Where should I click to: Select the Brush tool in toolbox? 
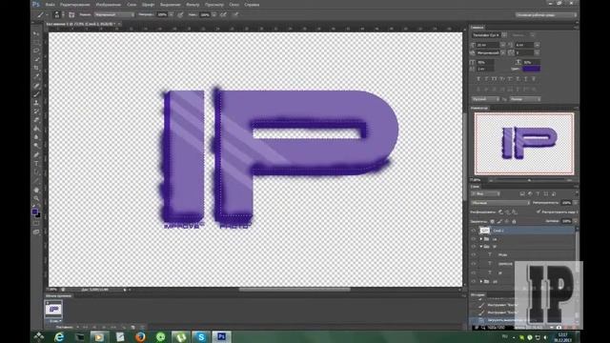tap(36, 94)
